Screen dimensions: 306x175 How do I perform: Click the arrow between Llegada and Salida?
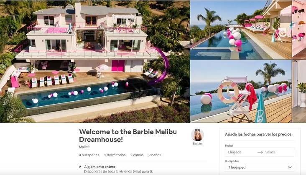260,152
